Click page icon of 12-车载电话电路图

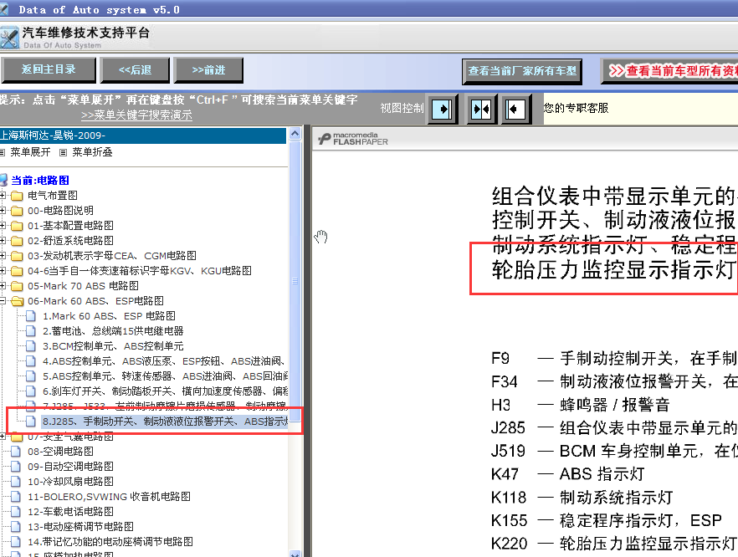(16, 511)
